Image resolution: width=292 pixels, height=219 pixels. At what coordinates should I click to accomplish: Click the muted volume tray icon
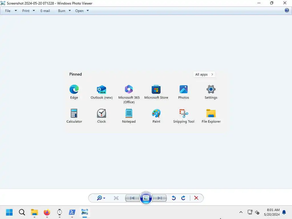(x=257, y=212)
